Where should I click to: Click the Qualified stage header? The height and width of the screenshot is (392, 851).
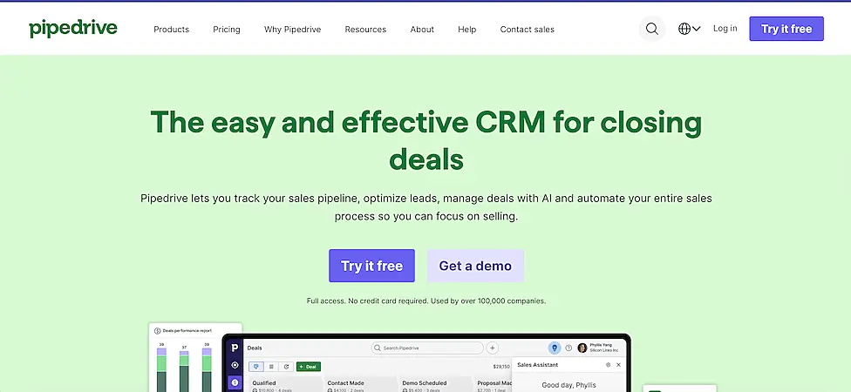click(x=264, y=382)
